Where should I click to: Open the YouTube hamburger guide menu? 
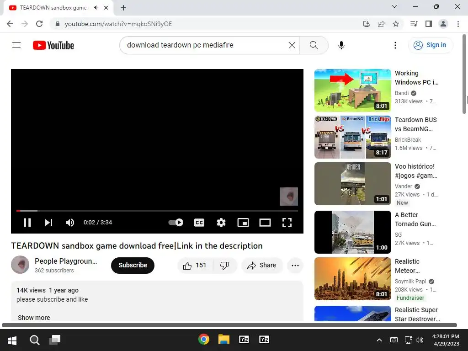pos(16,45)
